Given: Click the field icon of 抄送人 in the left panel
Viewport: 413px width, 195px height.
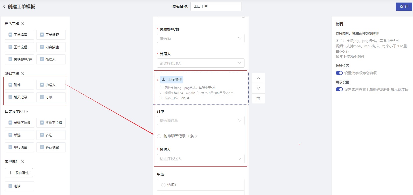Looking at the screenshot, I should (42, 85).
